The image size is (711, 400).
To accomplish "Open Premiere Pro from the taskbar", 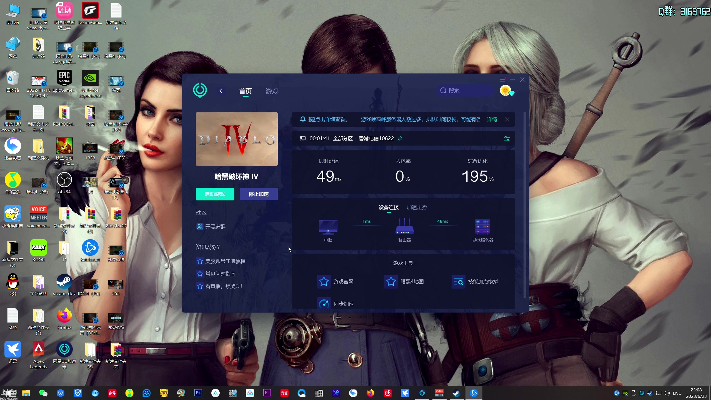I will (267, 393).
